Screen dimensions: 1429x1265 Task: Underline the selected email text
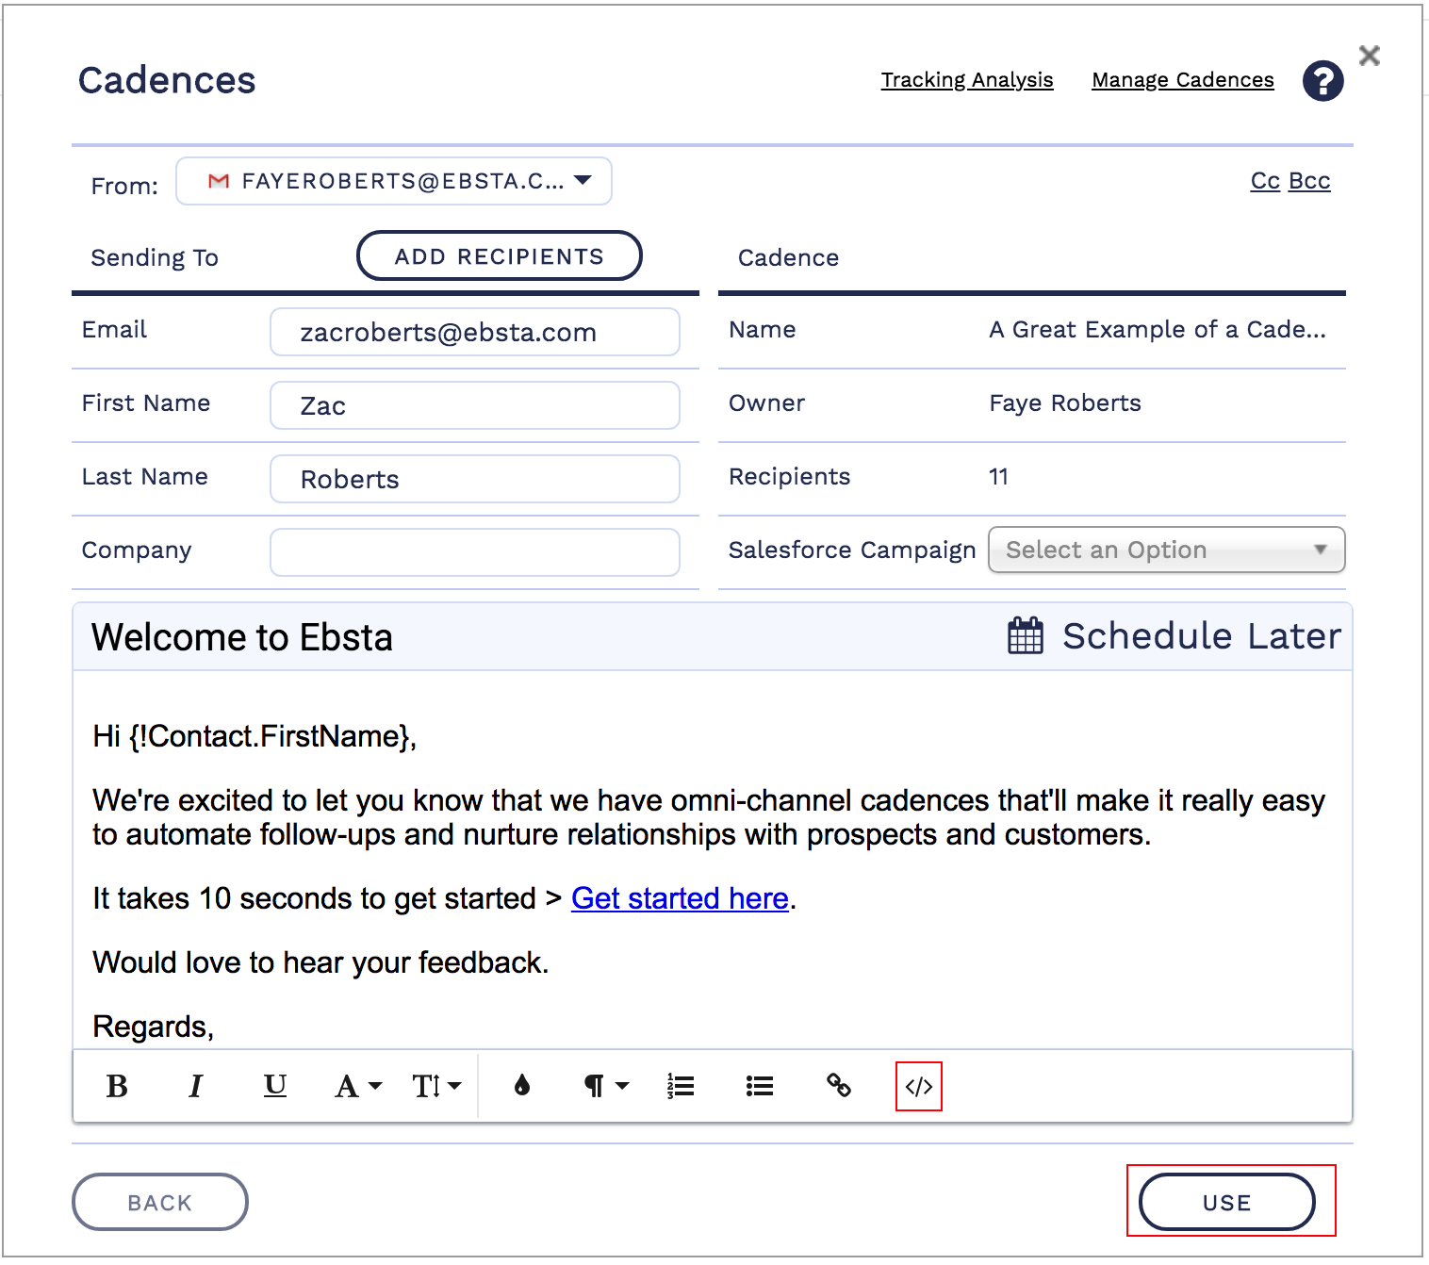pyautogui.click(x=274, y=1087)
